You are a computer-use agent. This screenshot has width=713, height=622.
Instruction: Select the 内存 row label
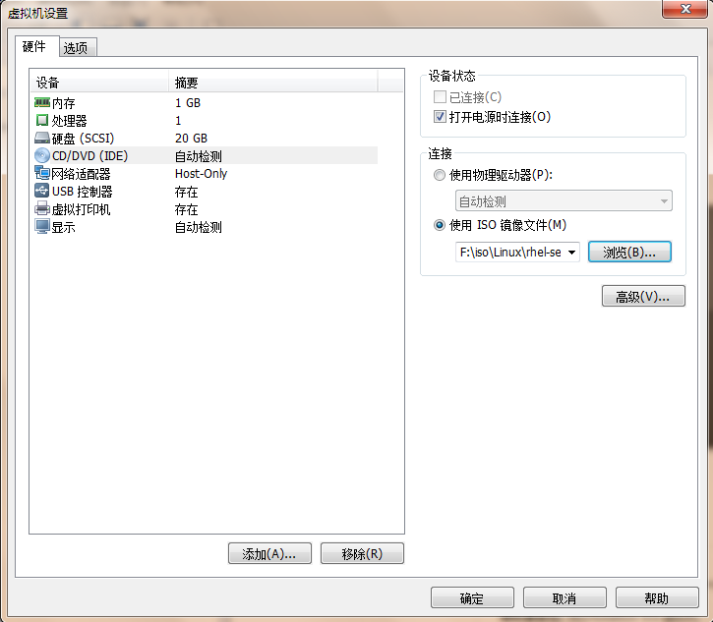click(64, 103)
